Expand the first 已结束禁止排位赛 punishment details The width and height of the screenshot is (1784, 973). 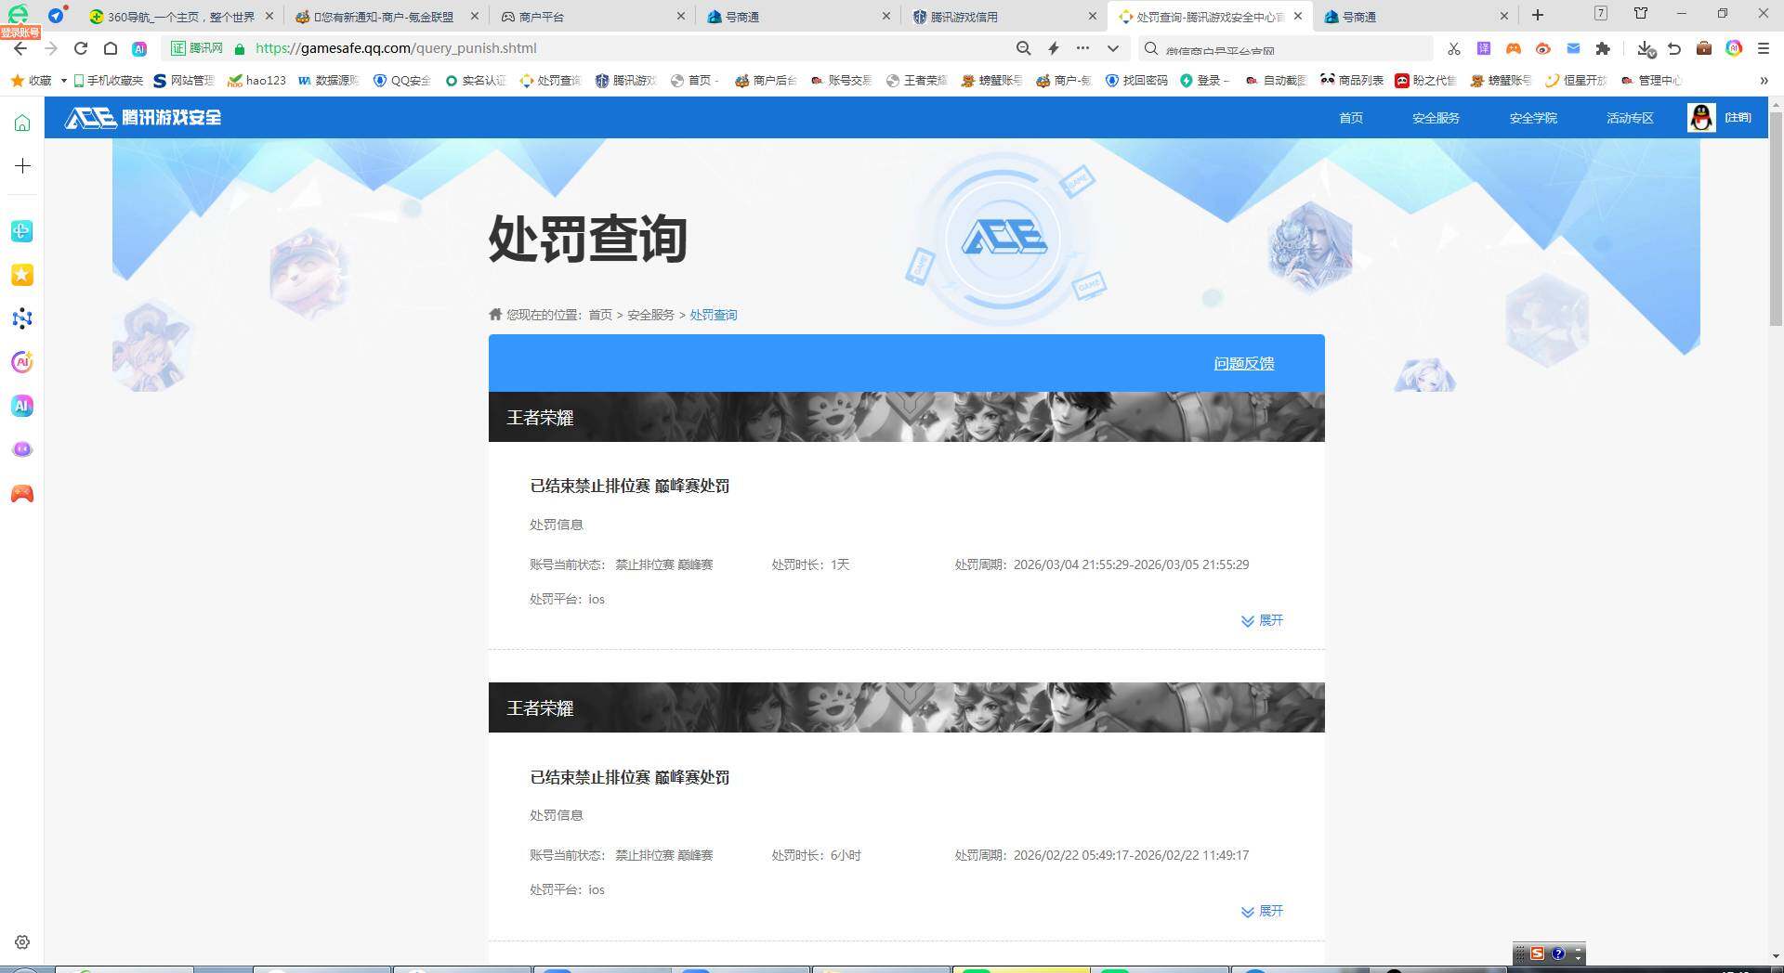pyautogui.click(x=1262, y=620)
